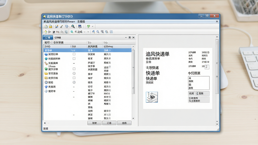258x145 pixels.
Task: Select the radio button in the yellow folder row
Action: [x=74, y=74]
